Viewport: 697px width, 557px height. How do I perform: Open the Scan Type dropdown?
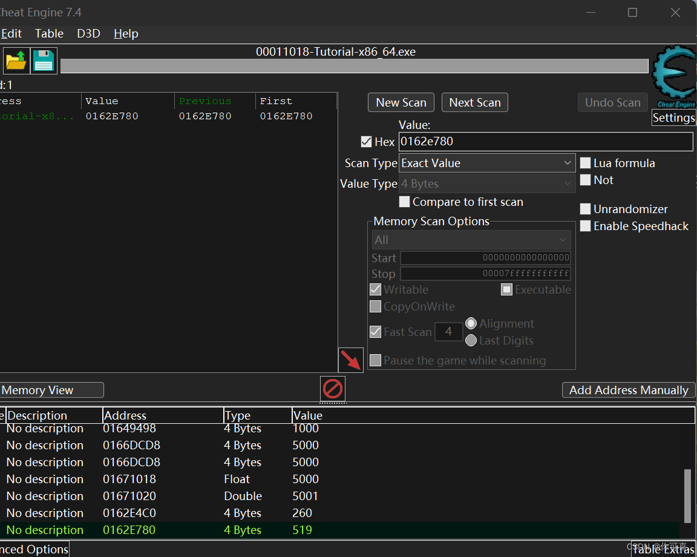click(x=487, y=163)
